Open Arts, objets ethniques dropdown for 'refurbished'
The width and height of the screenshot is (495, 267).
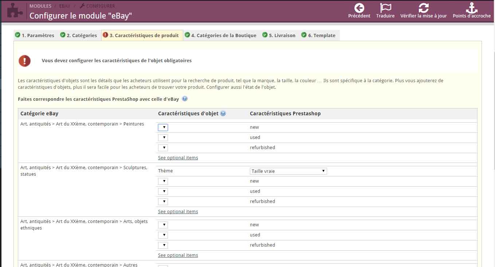(x=163, y=245)
